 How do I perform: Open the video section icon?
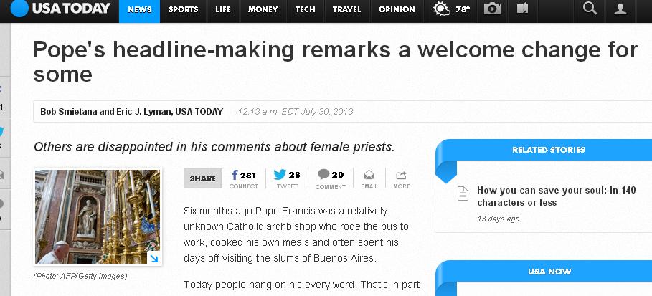click(x=521, y=9)
